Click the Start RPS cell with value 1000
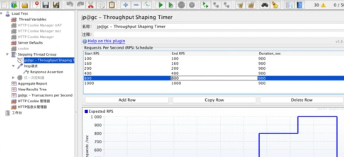The height and width of the screenshot is (157, 344). coord(127,83)
